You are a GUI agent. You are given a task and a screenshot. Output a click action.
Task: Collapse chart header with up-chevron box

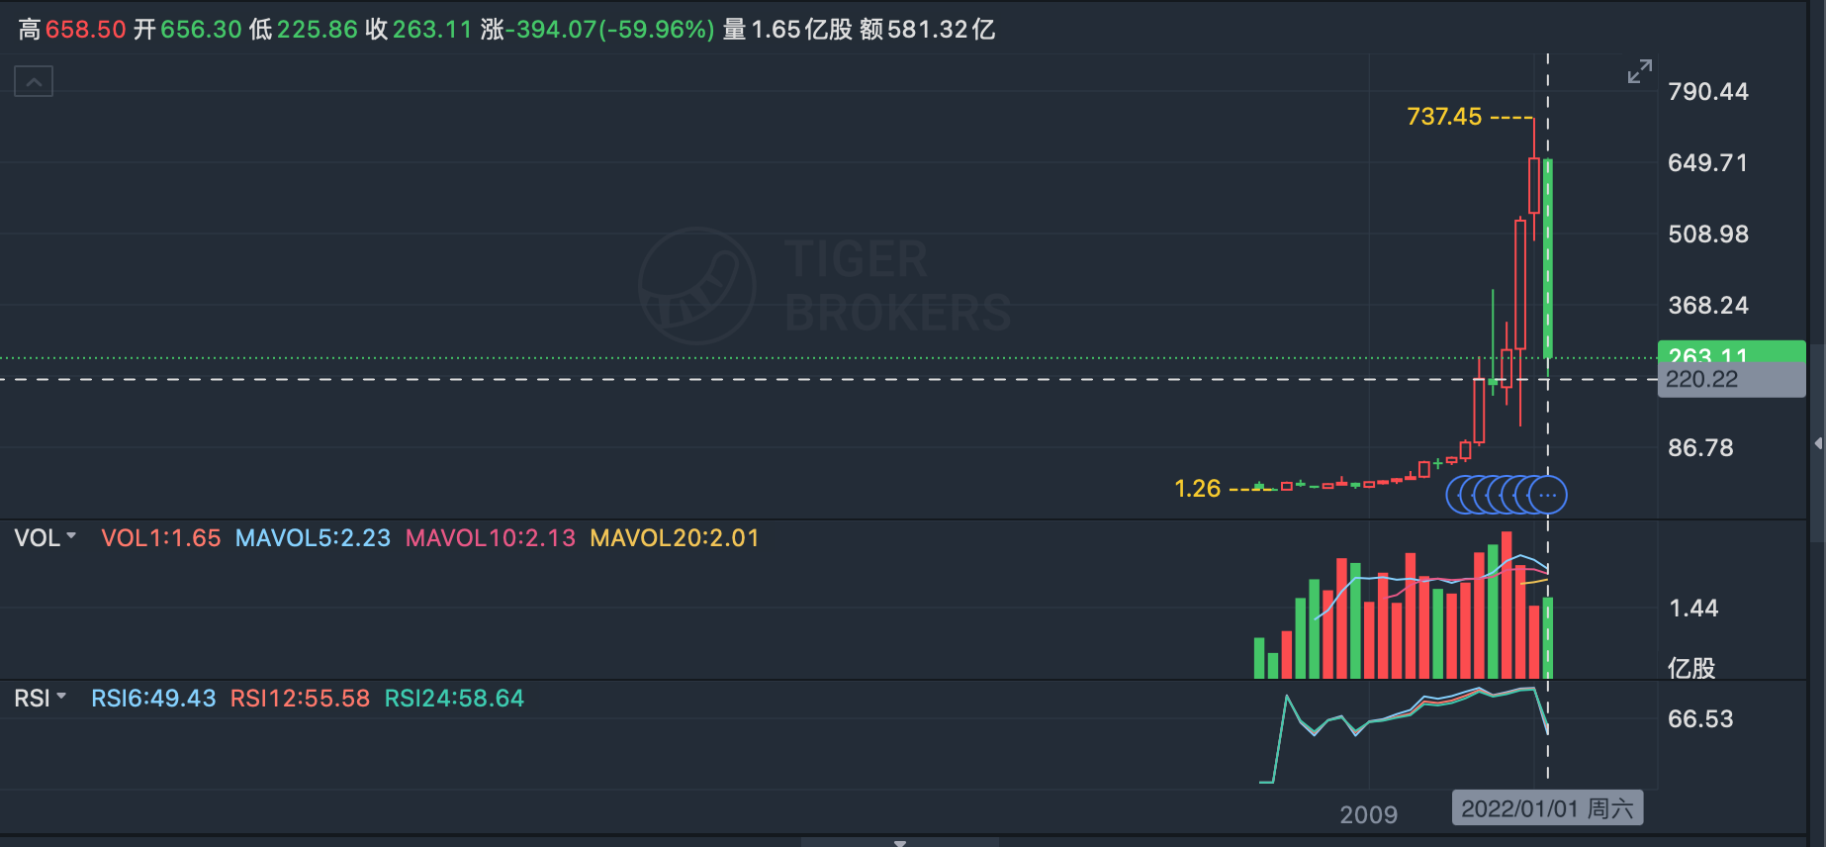pyautogui.click(x=34, y=81)
